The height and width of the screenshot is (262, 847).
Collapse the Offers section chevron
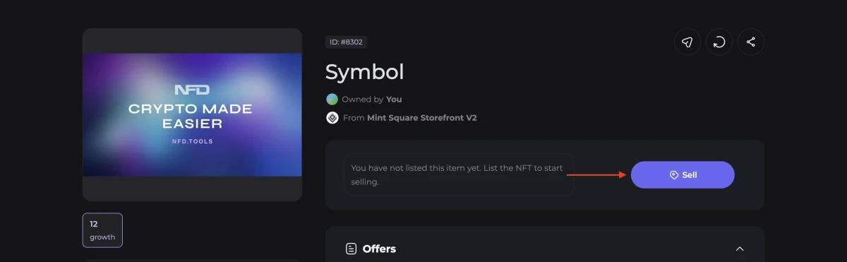point(740,249)
